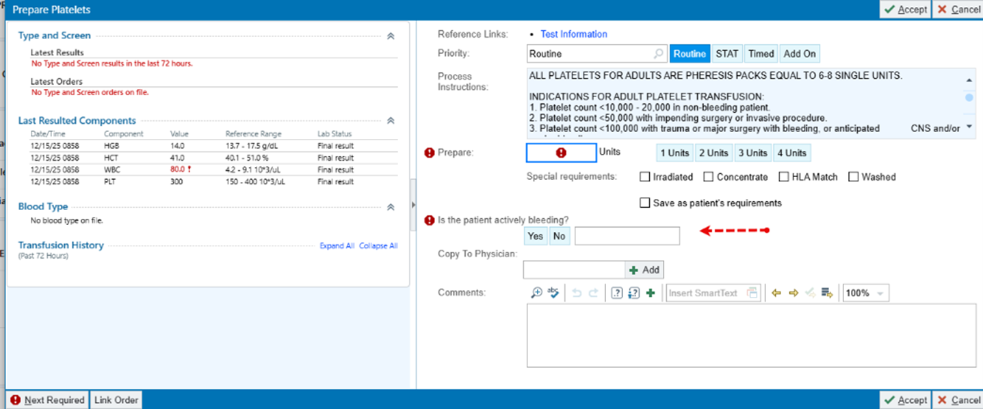Set priority to STAT
The image size is (983, 409).
tap(726, 54)
